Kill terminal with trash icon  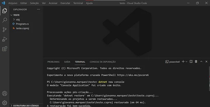point(196,62)
